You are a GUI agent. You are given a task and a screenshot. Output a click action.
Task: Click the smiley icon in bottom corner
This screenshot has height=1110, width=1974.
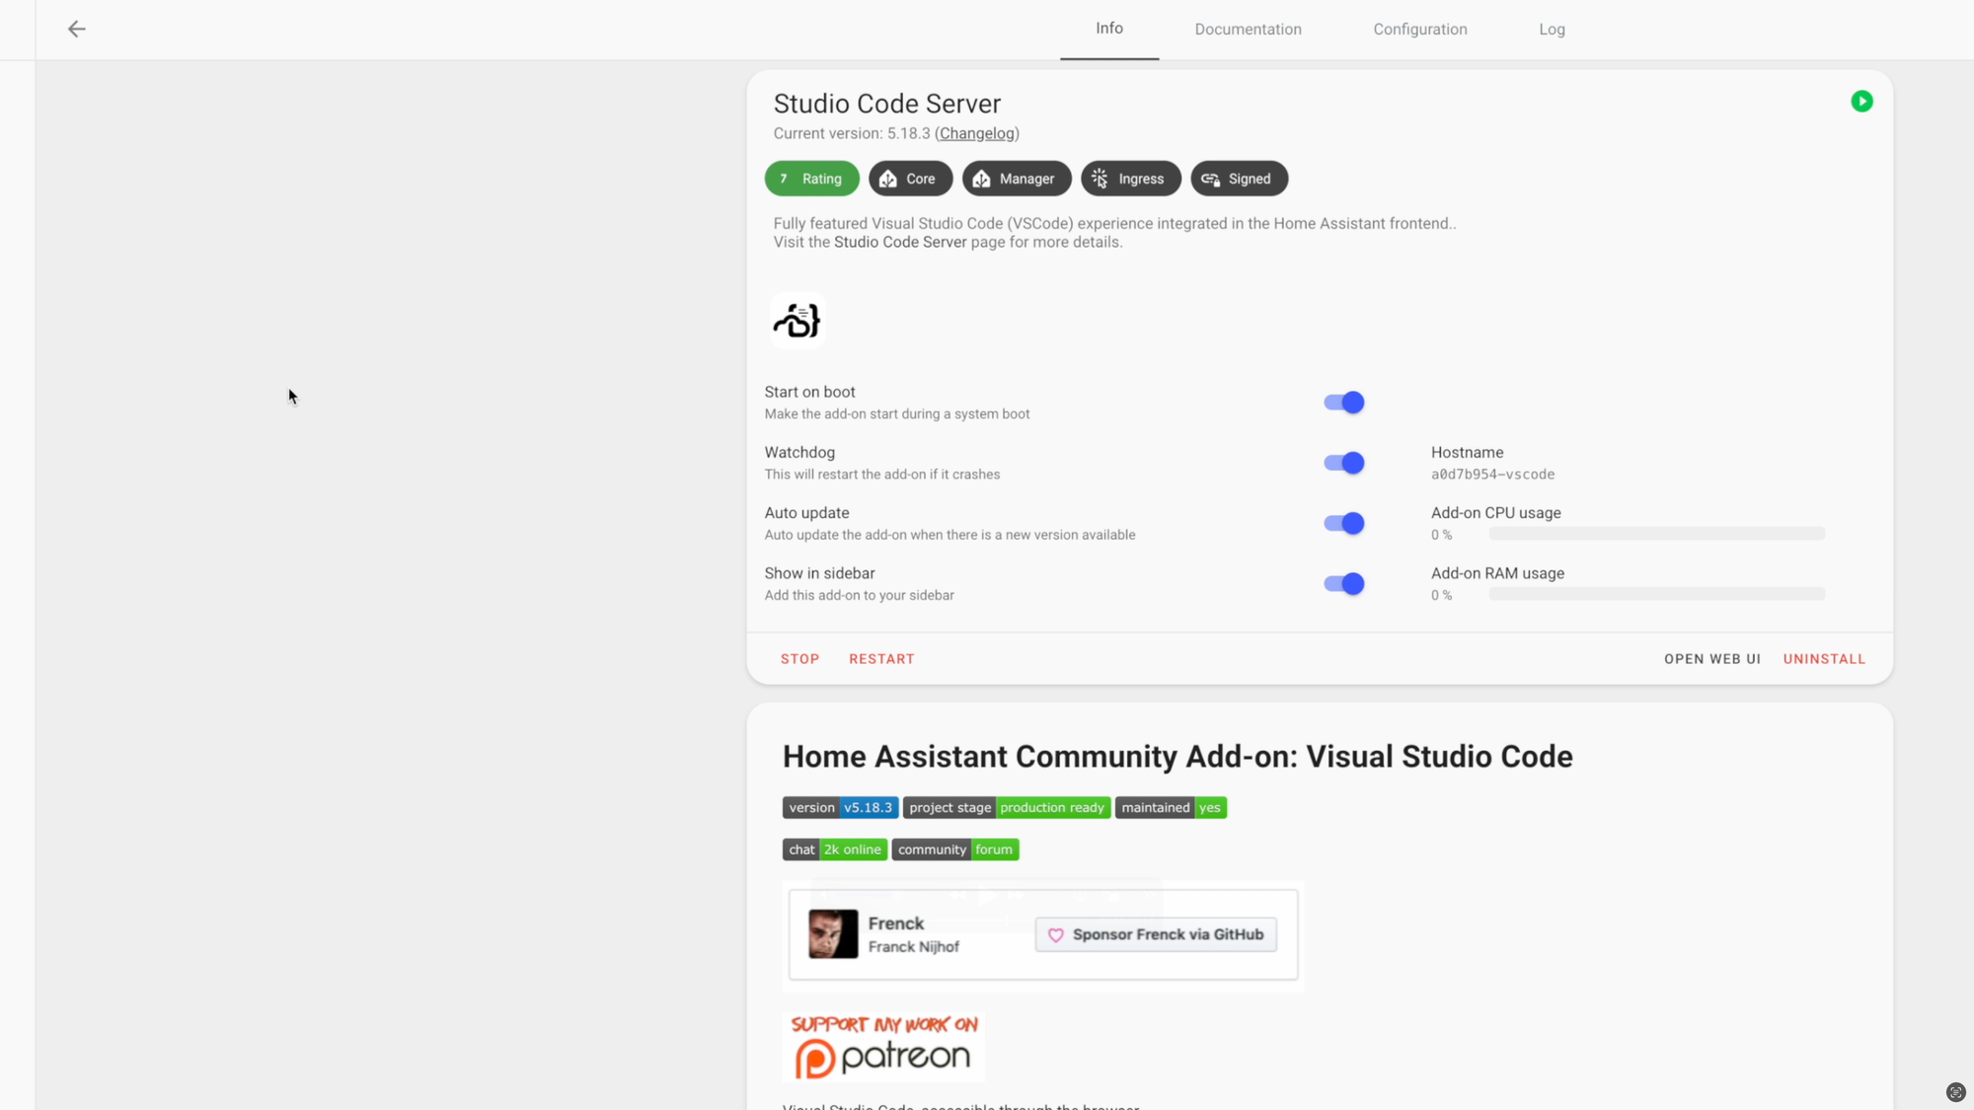[x=1955, y=1091]
